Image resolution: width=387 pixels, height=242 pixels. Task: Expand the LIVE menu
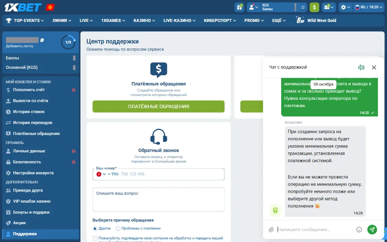click(86, 20)
